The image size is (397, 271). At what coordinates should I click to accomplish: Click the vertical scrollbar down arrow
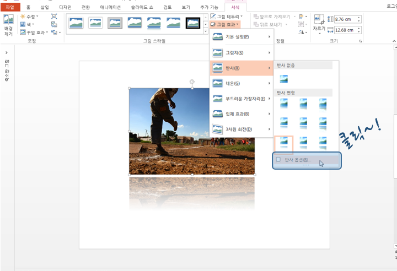[395, 246]
